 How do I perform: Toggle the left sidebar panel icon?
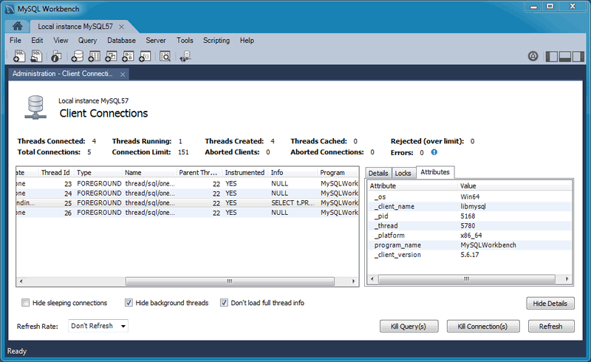(x=551, y=56)
